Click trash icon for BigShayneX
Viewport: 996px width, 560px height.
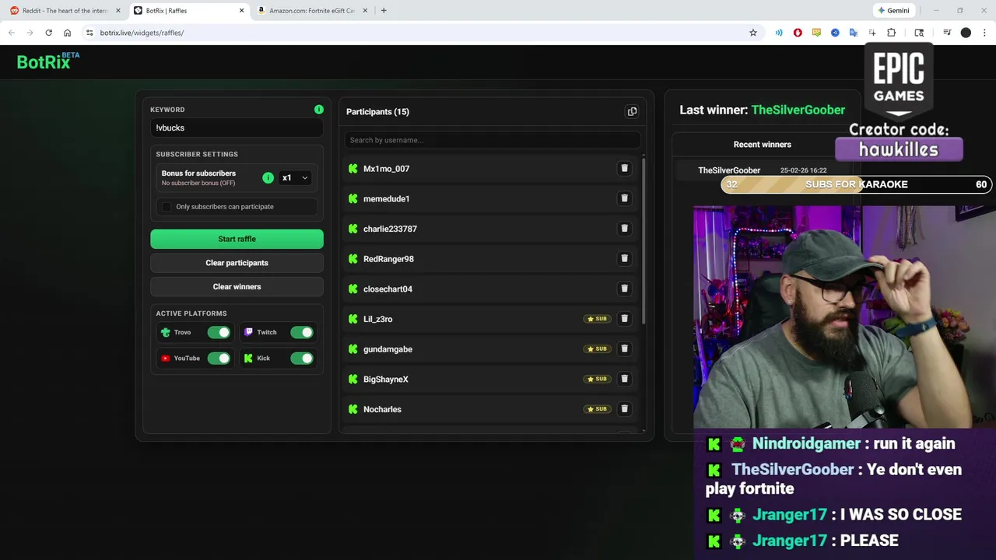tap(624, 379)
